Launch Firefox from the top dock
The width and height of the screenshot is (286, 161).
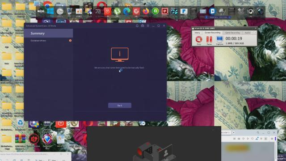[146, 11]
